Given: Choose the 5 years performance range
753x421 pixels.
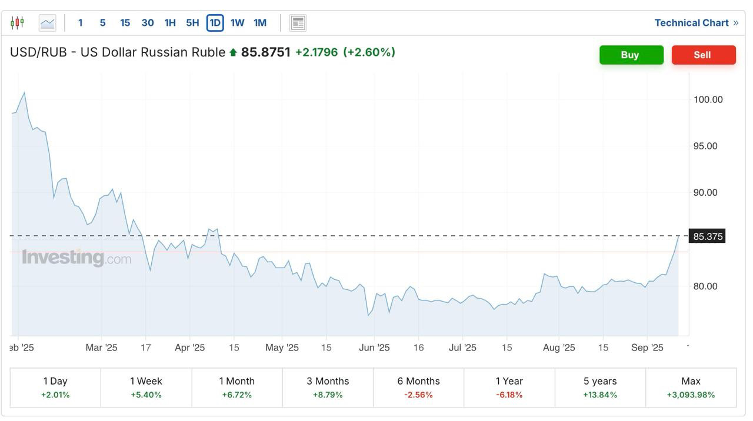Looking at the screenshot, I should [600, 387].
